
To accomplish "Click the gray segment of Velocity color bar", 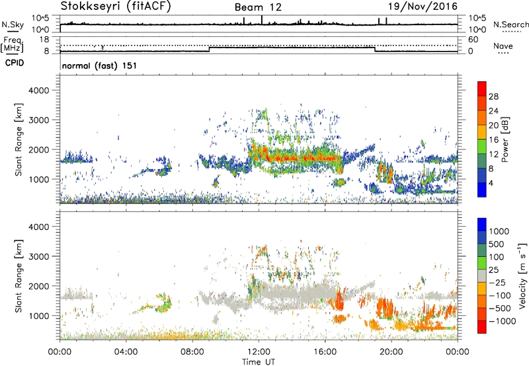I will tap(482, 276).
